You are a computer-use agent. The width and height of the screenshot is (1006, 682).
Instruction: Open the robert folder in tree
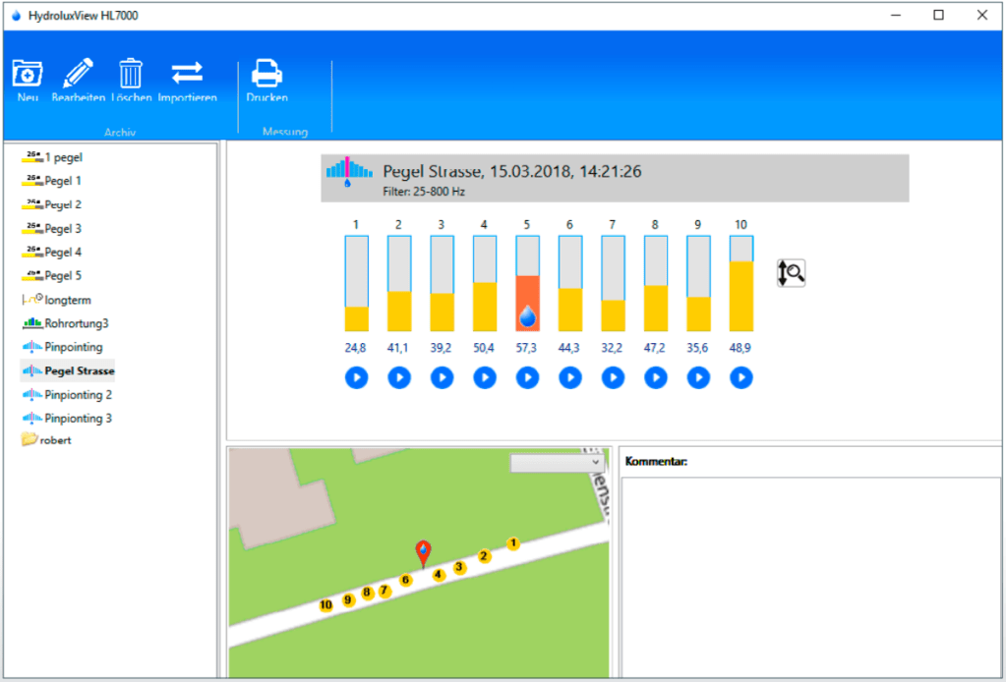(55, 440)
